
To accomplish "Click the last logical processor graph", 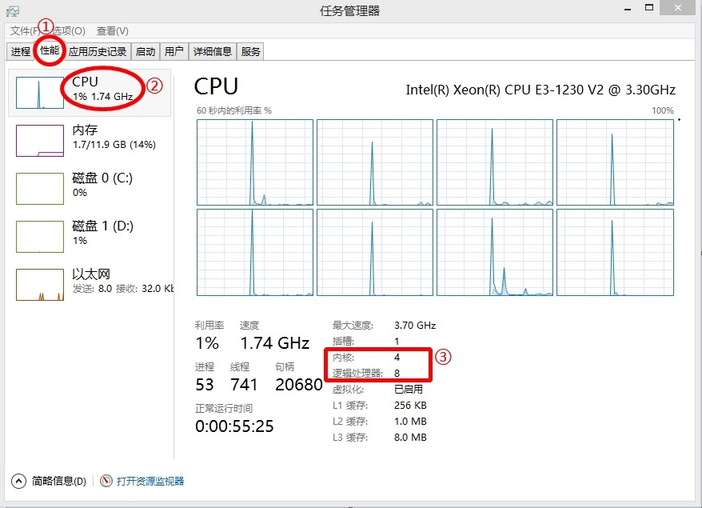I will (x=615, y=252).
